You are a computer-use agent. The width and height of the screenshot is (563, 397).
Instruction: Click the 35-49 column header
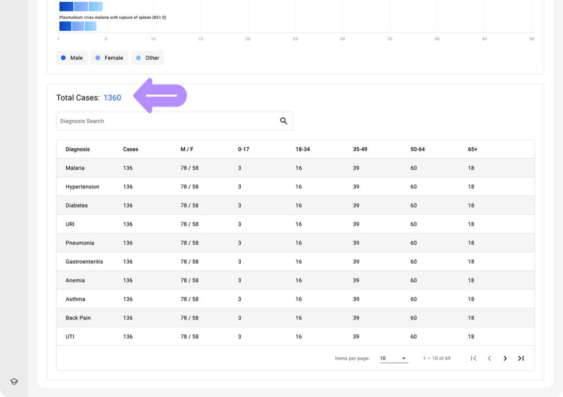tap(360, 149)
